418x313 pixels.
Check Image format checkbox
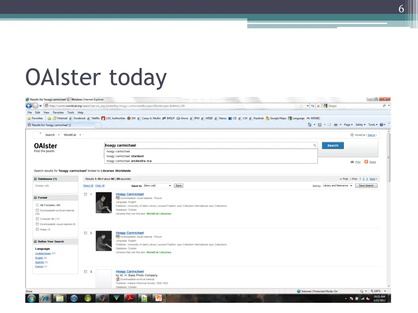37,229
